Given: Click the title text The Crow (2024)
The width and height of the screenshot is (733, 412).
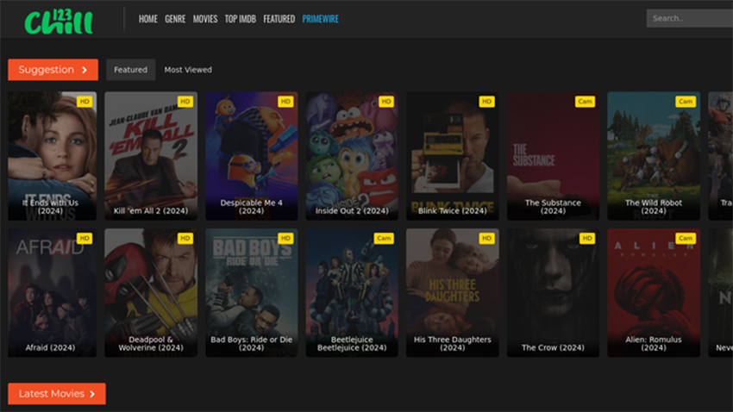Looking at the screenshot, I should point(553,347).
